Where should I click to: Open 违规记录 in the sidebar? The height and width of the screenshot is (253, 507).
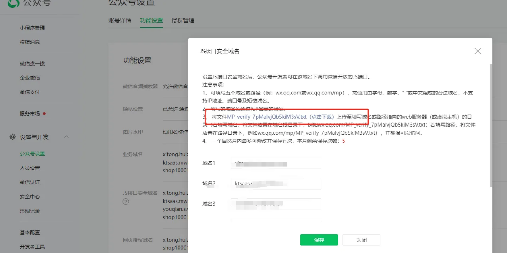tap(30, 211)
